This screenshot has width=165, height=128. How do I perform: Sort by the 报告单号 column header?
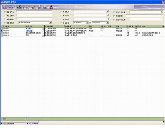click(14, 26)
